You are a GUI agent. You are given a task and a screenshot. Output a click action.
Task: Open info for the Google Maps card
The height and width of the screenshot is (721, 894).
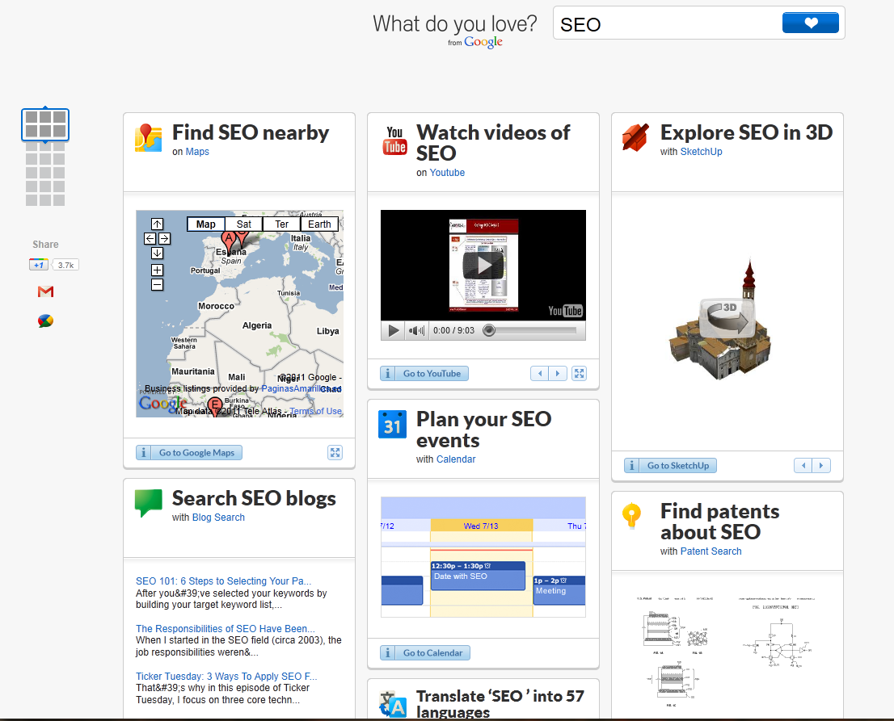click(x=144, y=453)
